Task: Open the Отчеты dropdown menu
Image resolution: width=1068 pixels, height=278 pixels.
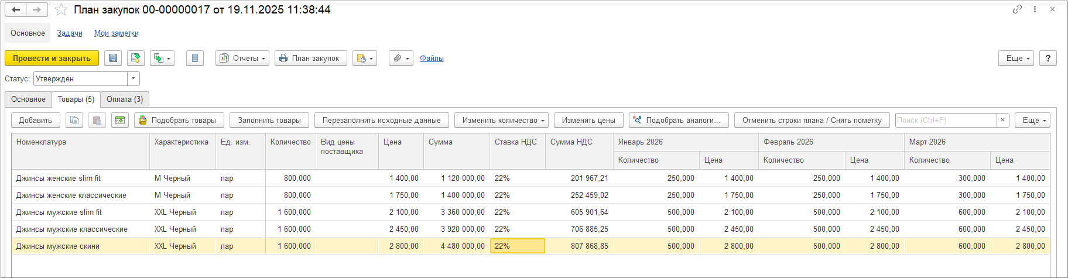Action: click(x=242, y=59)
